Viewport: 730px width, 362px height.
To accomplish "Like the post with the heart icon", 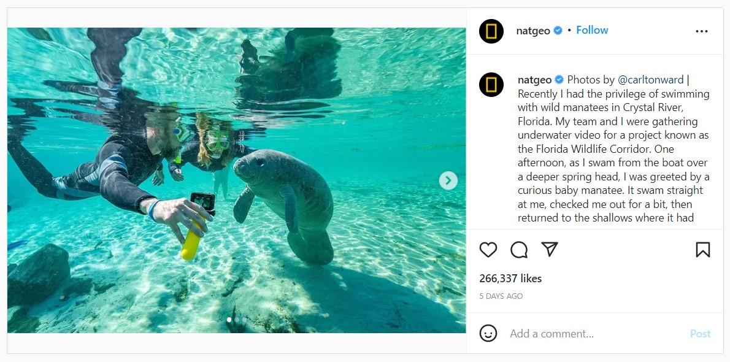I will pyautogui.click(x=488, y=250).
